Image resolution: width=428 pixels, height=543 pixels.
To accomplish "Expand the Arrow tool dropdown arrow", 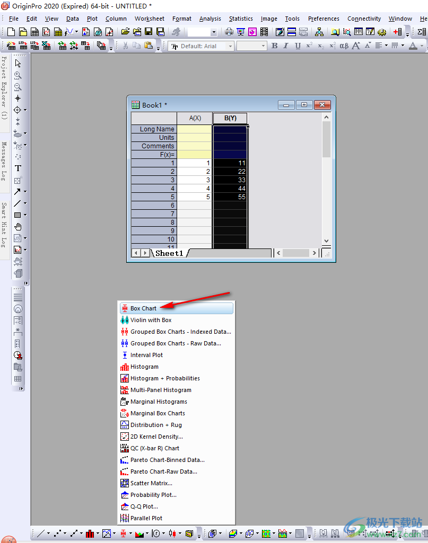I will 25,191.
